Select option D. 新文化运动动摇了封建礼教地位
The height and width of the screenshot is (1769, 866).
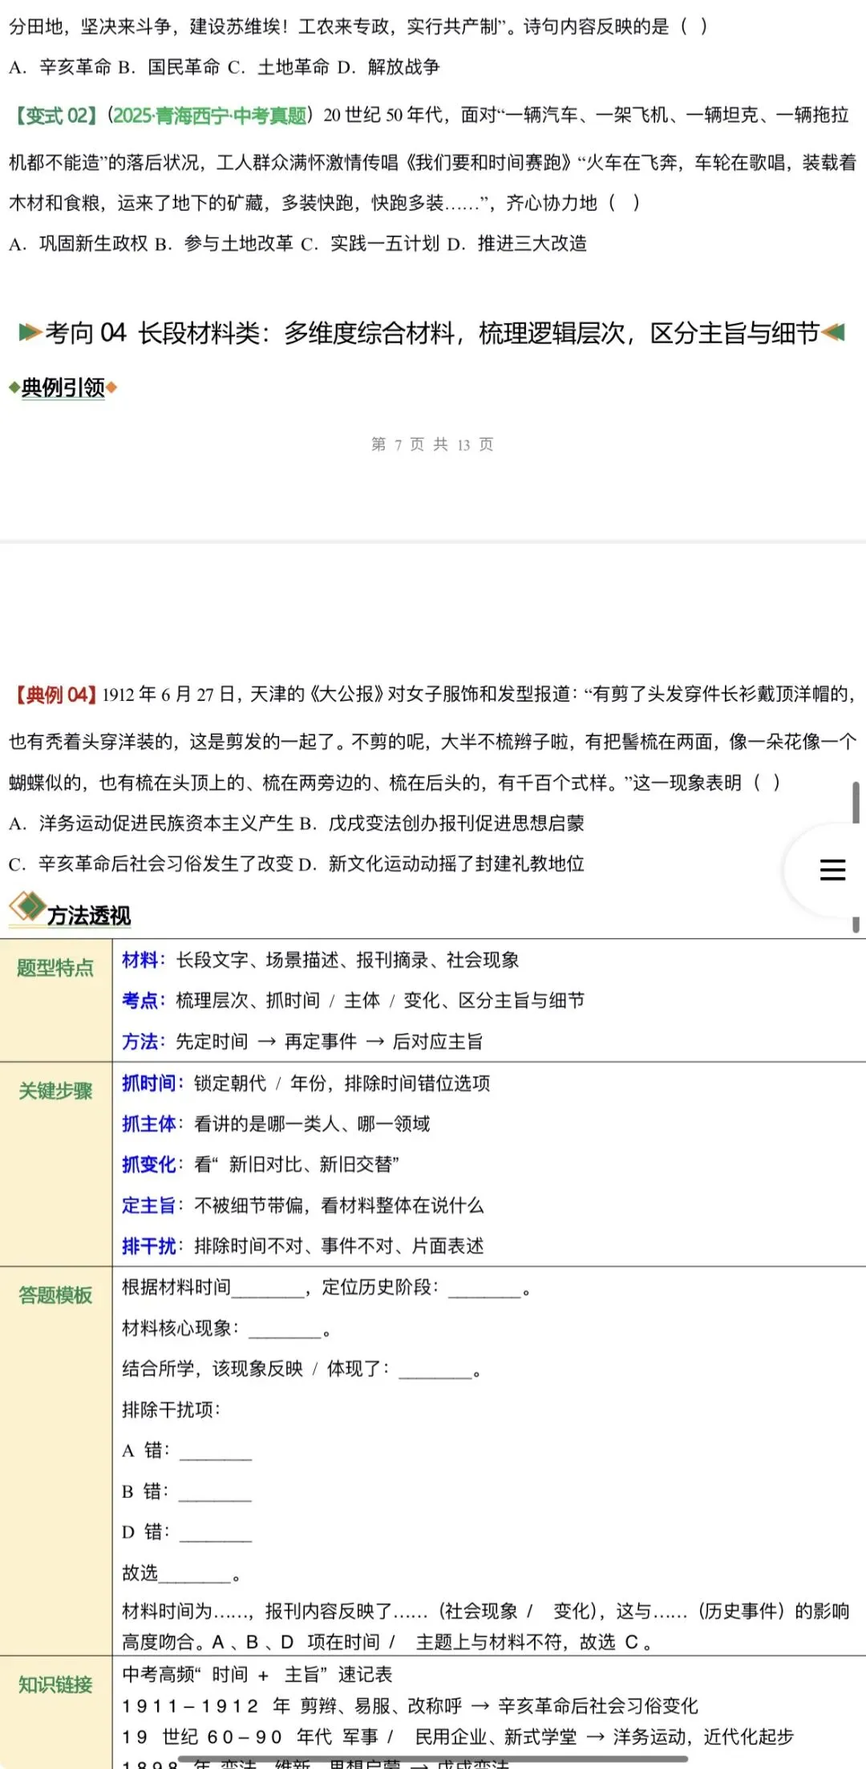[x=442, y=864]
